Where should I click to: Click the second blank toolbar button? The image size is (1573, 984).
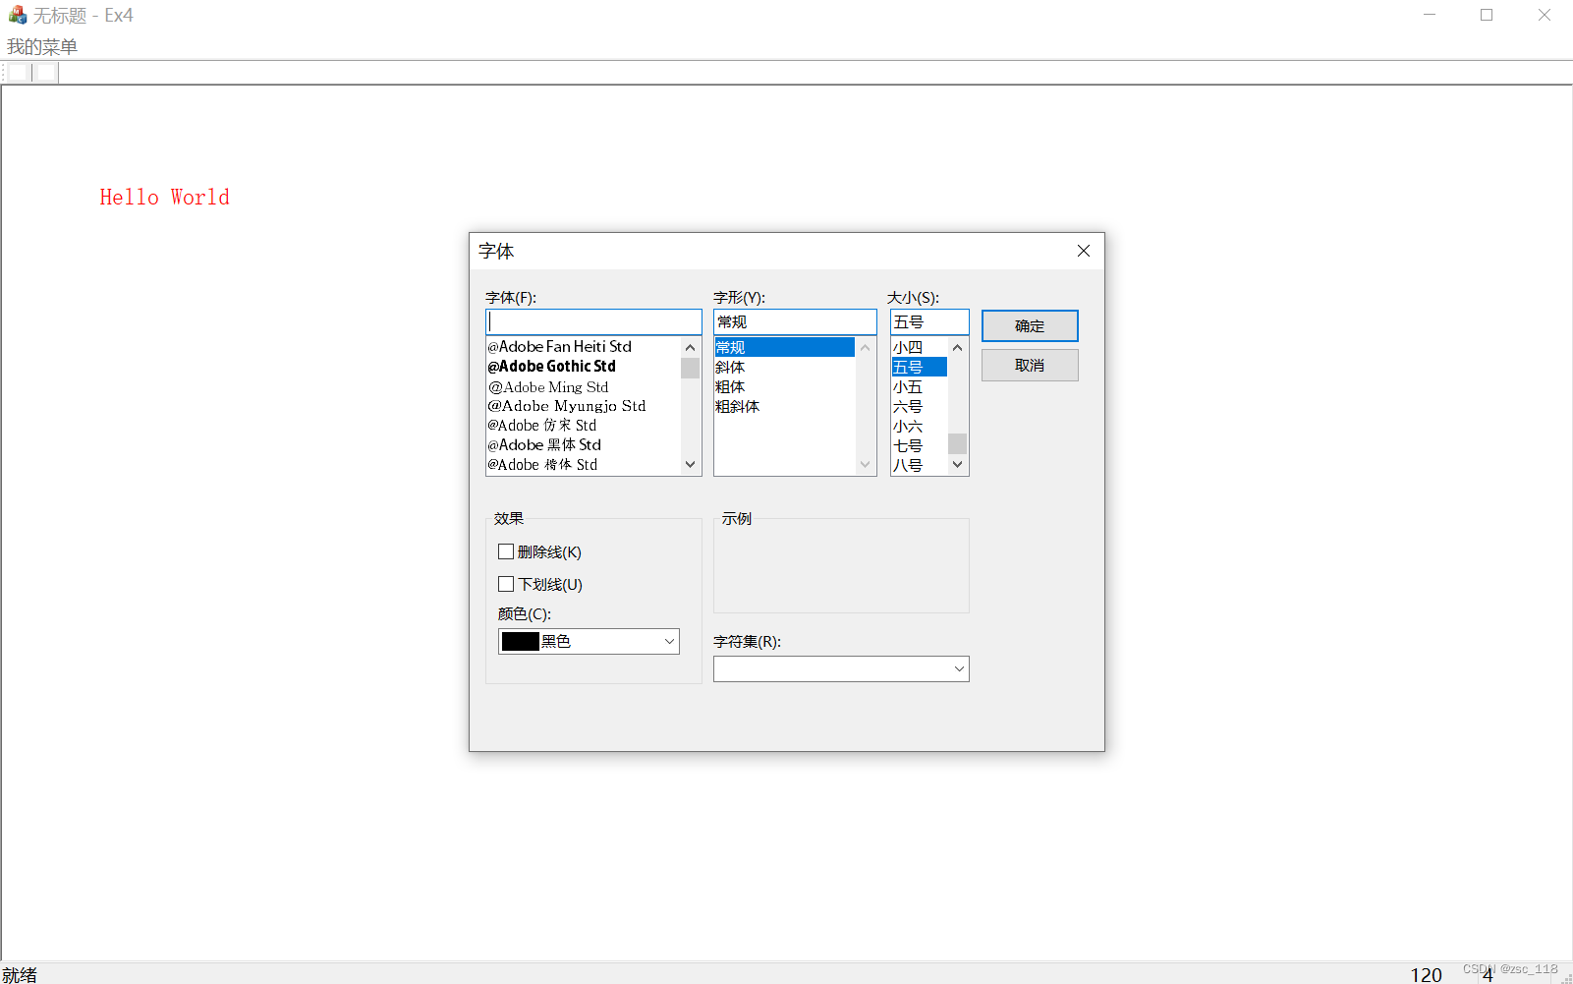click(x=46, y=72)
